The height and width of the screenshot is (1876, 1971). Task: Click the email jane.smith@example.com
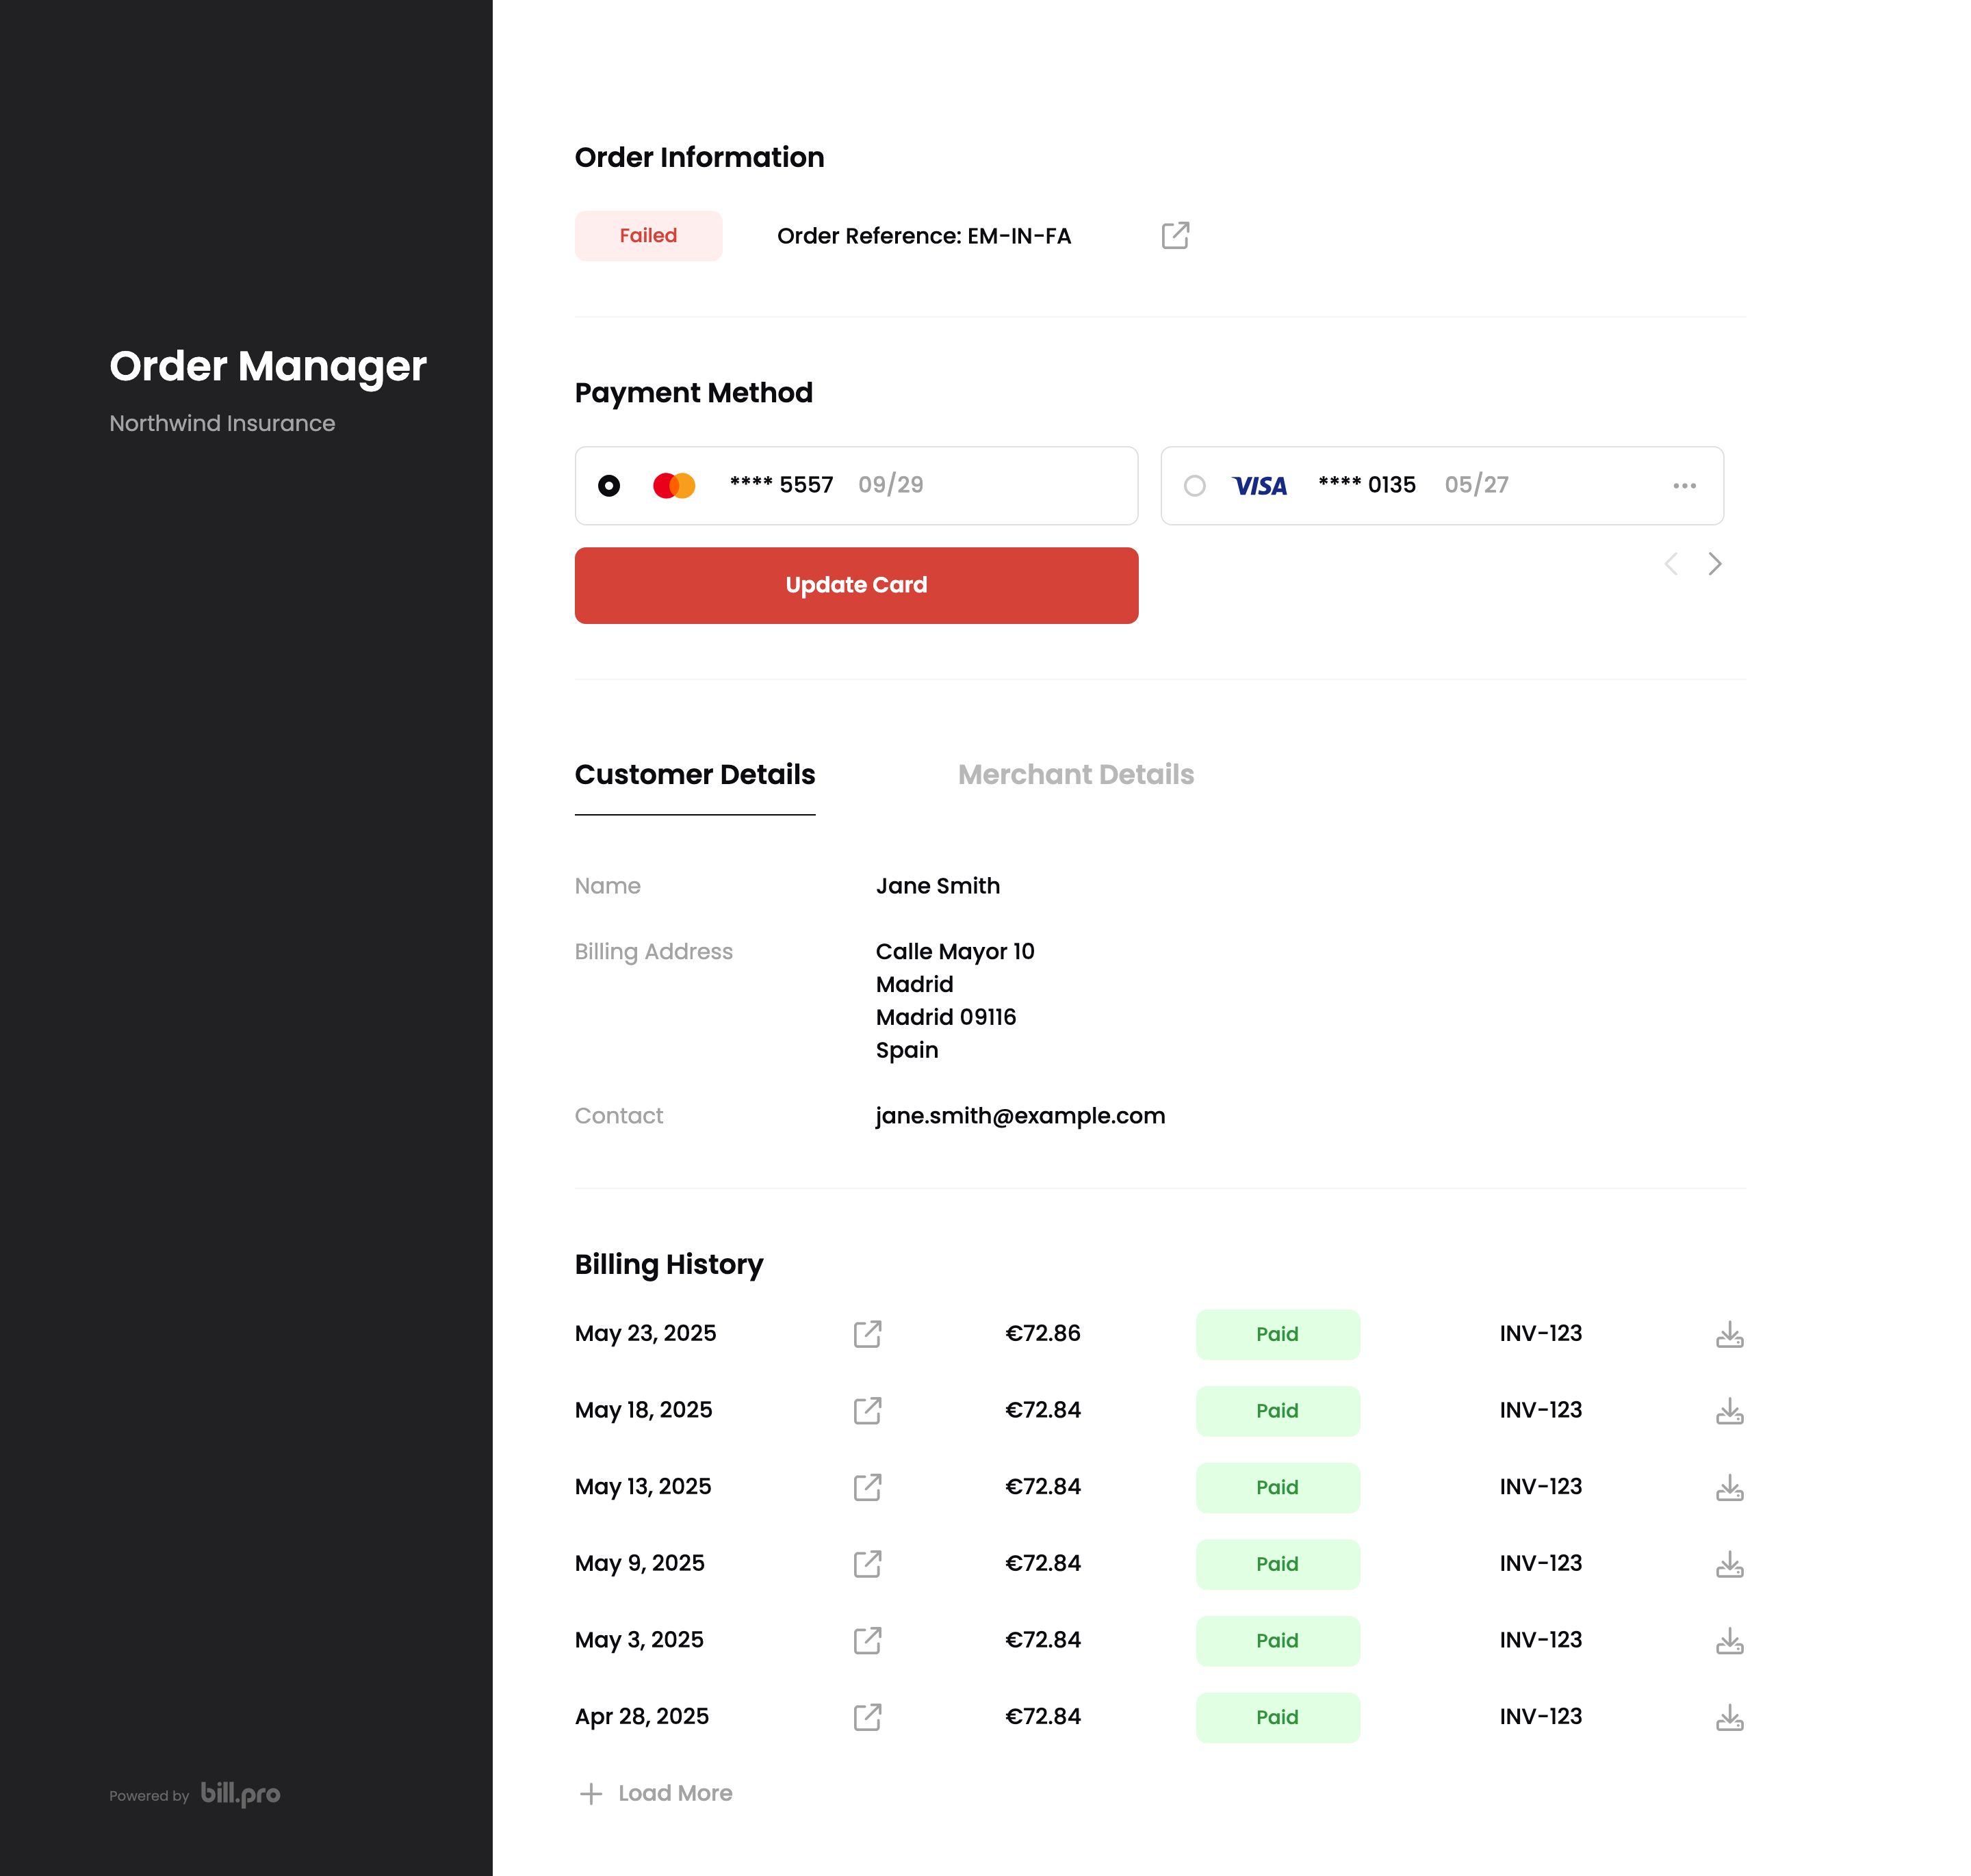pos(1020,1116)
